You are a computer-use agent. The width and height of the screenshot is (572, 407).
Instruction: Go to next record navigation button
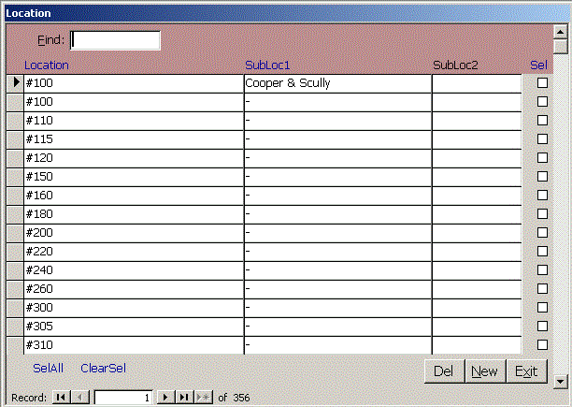[x=166, y=398]
